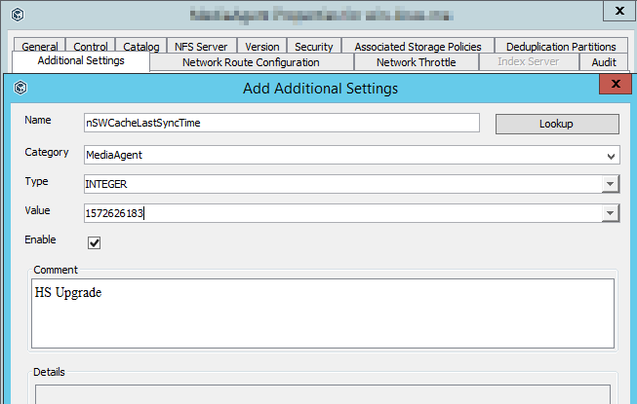Close the Add Additional Settings dialog

pyautogui.click(x=614, y=88)
